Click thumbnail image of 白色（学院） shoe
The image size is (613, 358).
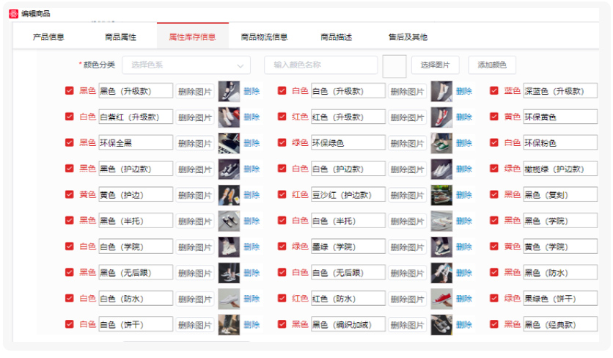(x=229, y=247)
